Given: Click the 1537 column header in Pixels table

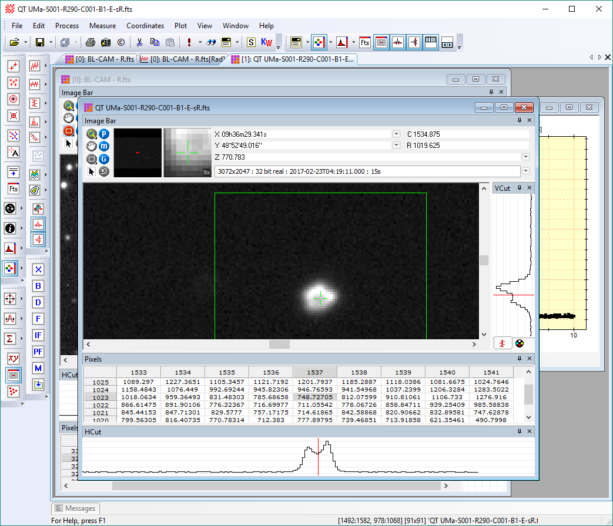Looking at the screenshot, I should point(315,372).
